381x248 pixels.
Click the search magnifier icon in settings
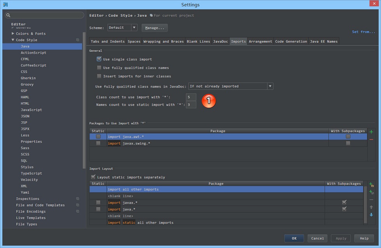pyautogui.click(x=8, y=15)
